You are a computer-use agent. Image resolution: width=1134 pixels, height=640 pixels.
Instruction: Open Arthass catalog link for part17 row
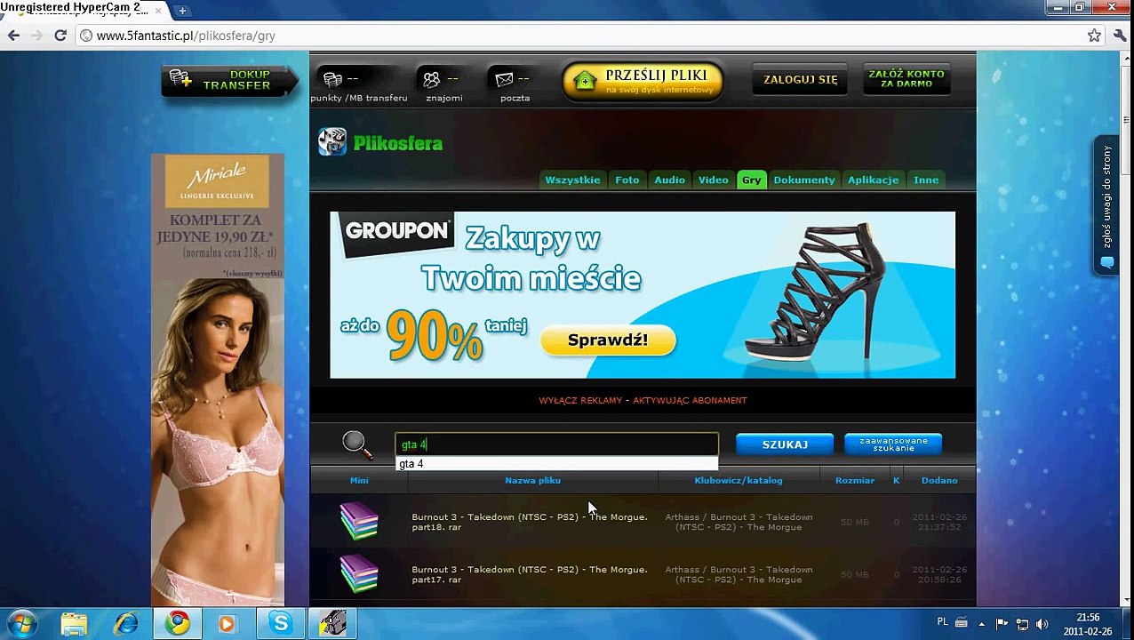pos(739,574)
